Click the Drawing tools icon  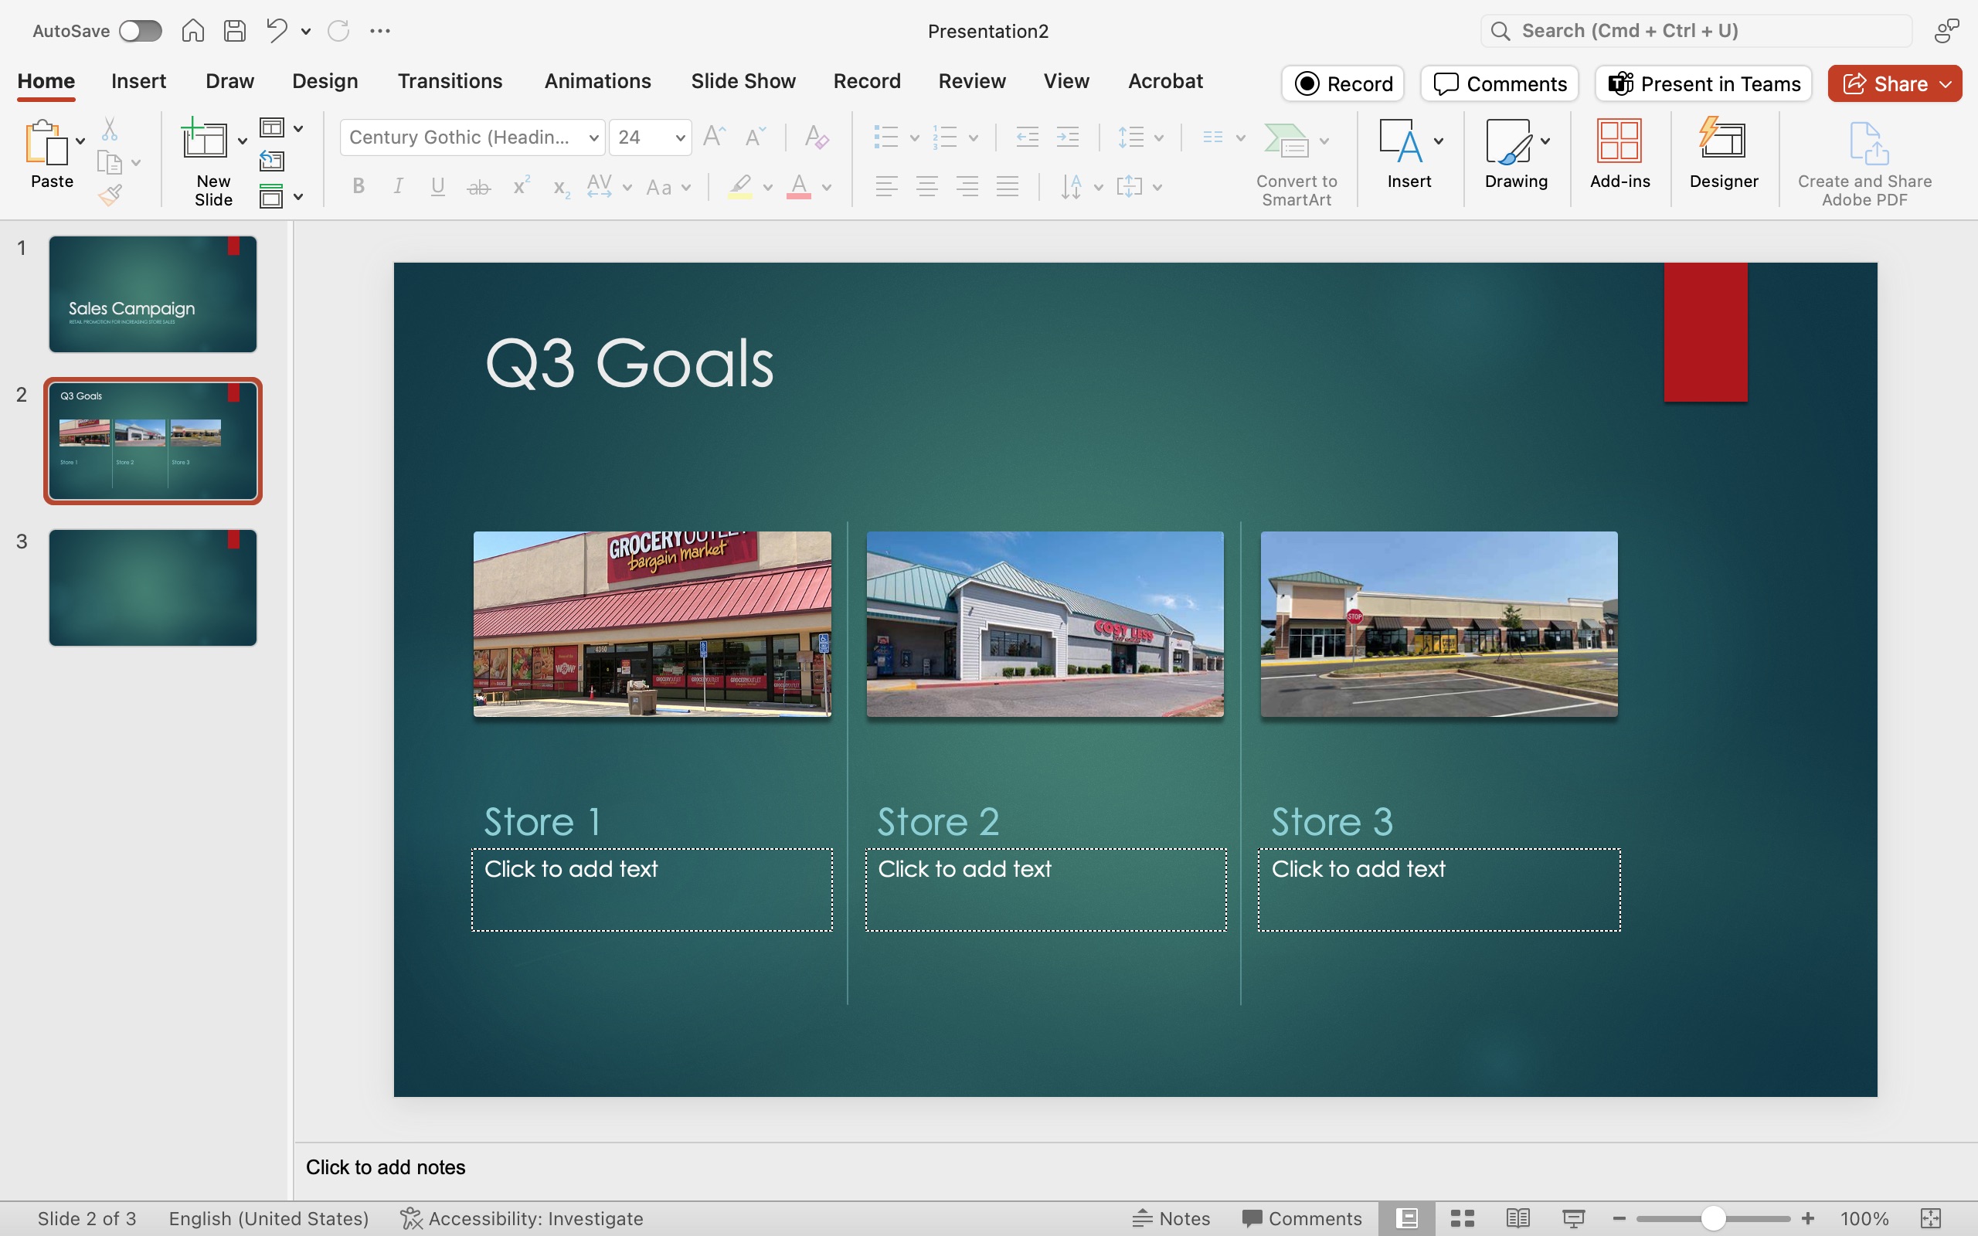(1508, 142)
